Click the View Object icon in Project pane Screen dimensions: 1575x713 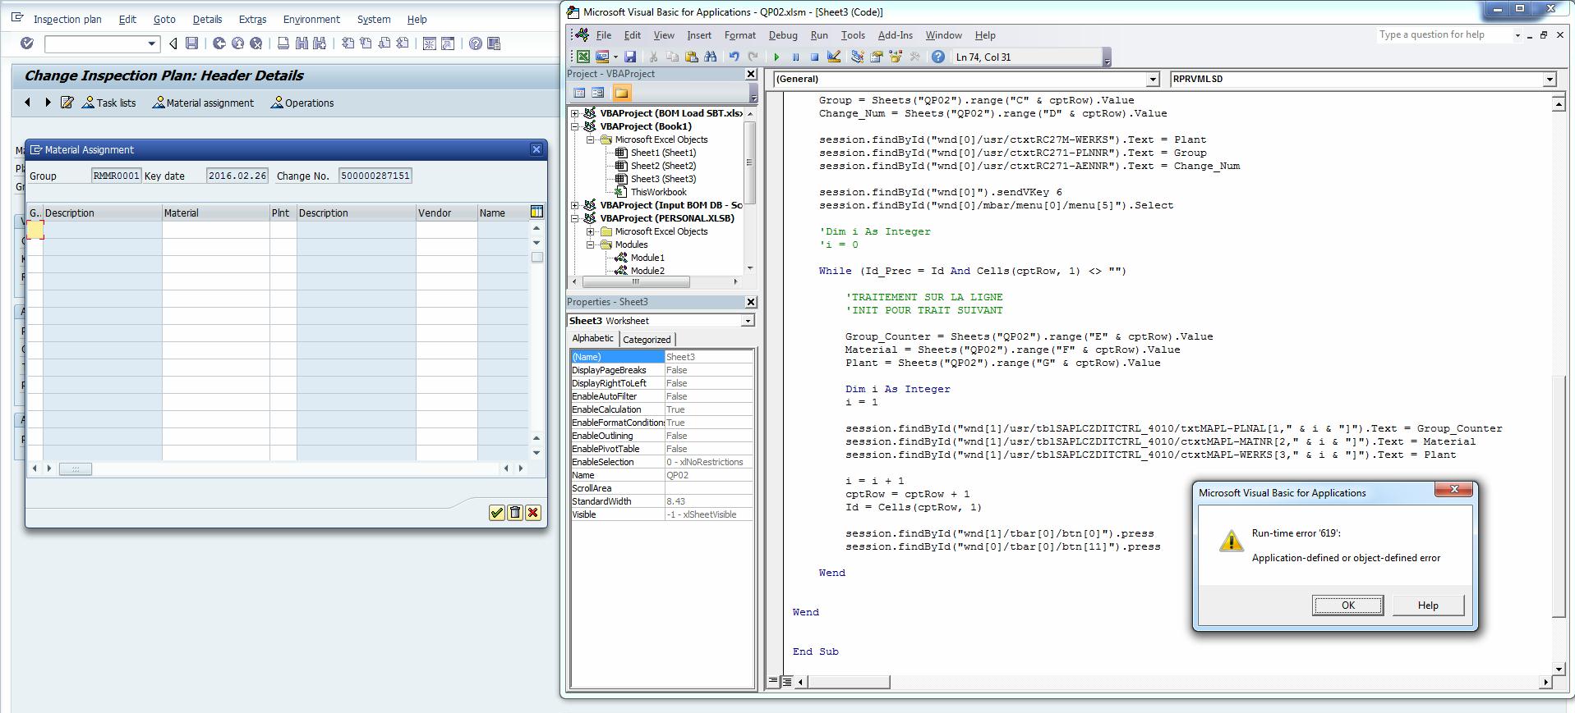[x=598, y=93]
